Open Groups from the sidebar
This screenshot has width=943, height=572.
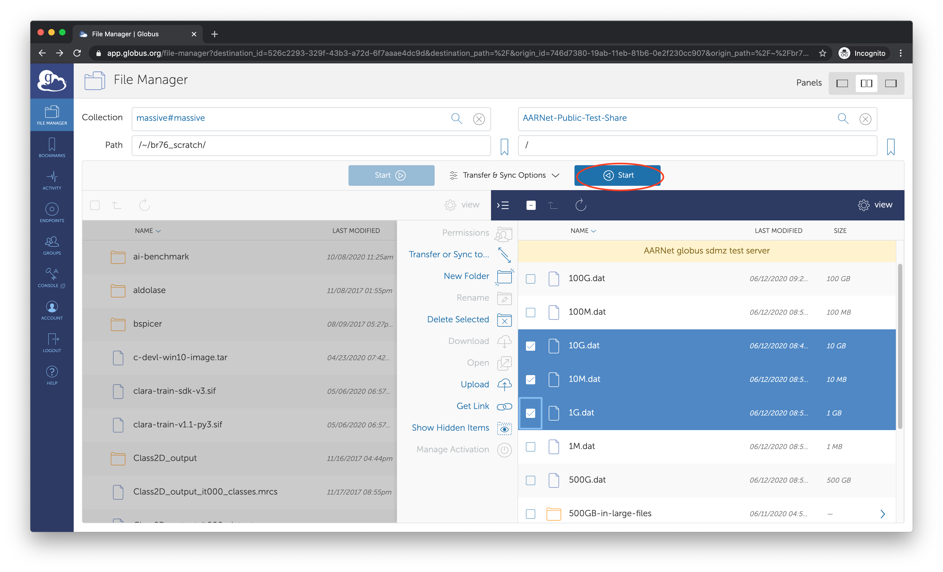[52, 245]
